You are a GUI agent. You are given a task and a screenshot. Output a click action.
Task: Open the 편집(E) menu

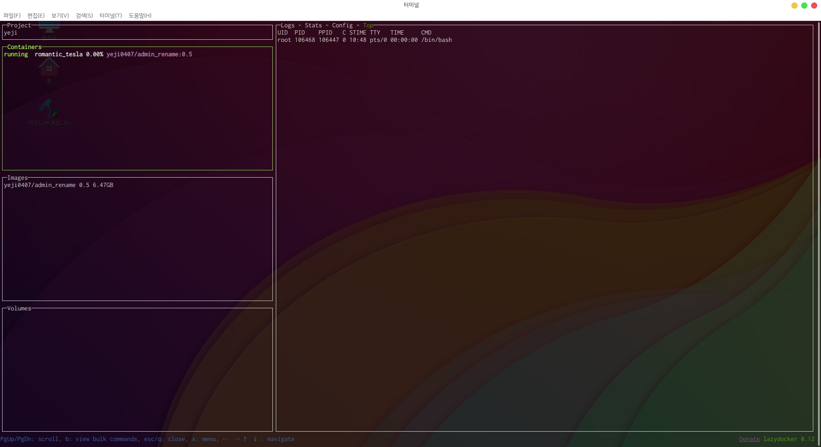tap(36, 15)
